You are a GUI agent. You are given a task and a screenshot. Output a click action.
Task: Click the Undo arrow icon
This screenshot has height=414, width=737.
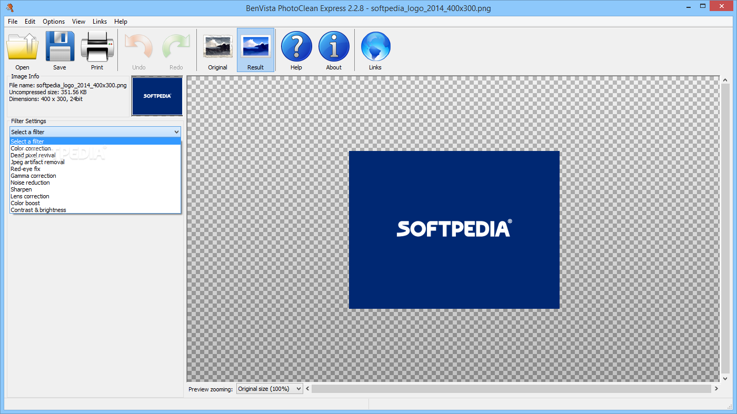(139, 46)
